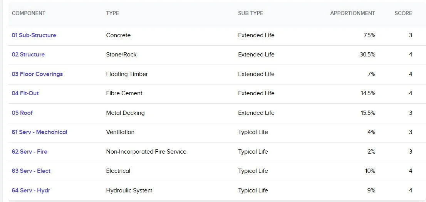The height and width of the screenshot is (202, 426).
Task: Select the Non-Incorporated Fire Service cell
Action: click(146, 152)
